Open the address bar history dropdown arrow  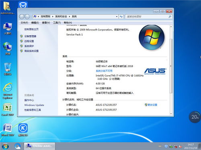(117, 16)
